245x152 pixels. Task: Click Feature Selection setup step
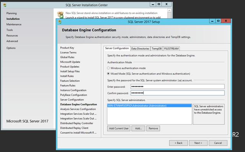[70, 81]
